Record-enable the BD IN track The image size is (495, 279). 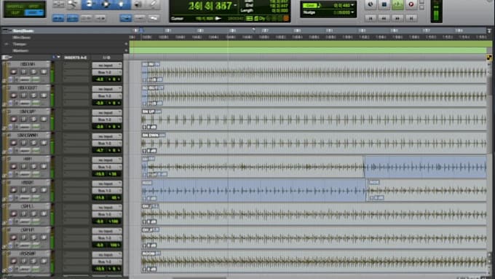tap(14, 71)
